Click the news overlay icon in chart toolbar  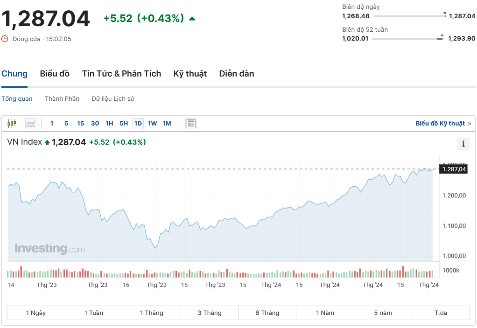[x=190, y=124]
